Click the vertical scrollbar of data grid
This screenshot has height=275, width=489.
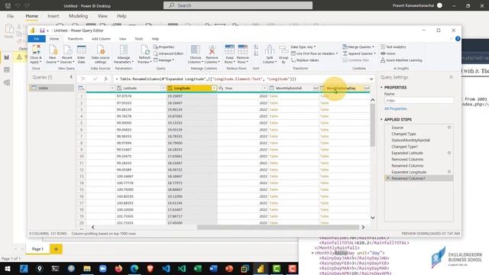(372, 125)
